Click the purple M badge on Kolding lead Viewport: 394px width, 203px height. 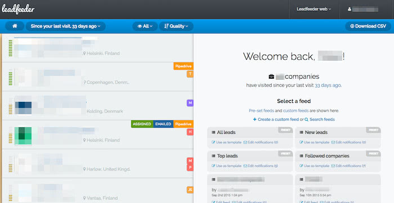(190, 103)
